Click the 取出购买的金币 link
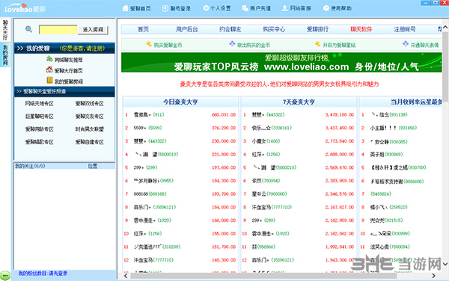This screenshot has width=449, height=281. pyautogui.click(x=254, y=45)
